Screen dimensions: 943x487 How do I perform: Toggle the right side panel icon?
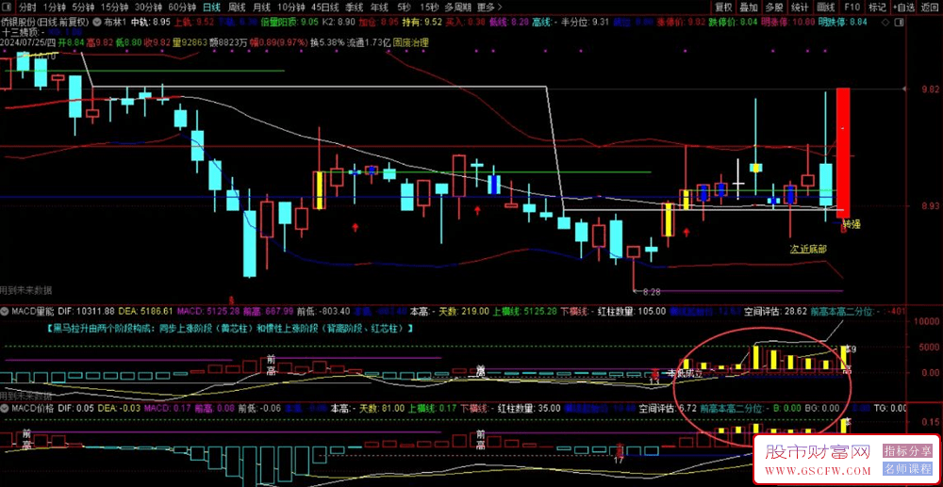(x=901, y=22)
